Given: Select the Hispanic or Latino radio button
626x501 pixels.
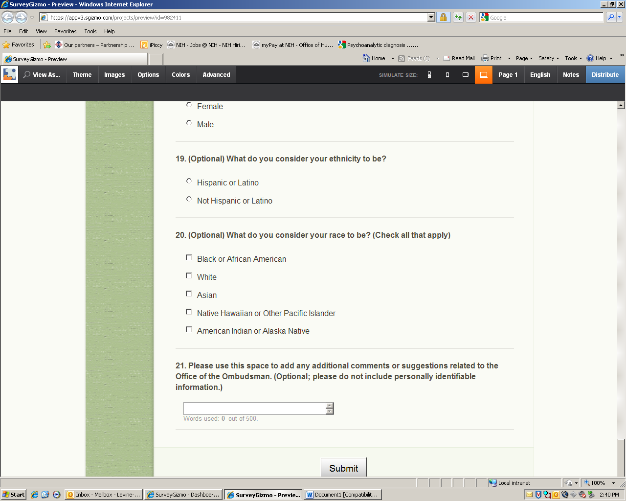Looking at the screenshot, I should (x=189, y=181).
